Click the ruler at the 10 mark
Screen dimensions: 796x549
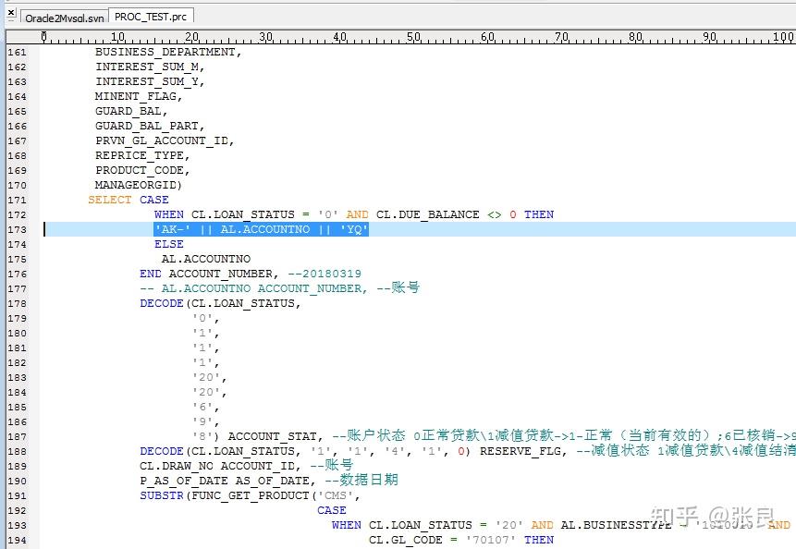tap(117, 36)
